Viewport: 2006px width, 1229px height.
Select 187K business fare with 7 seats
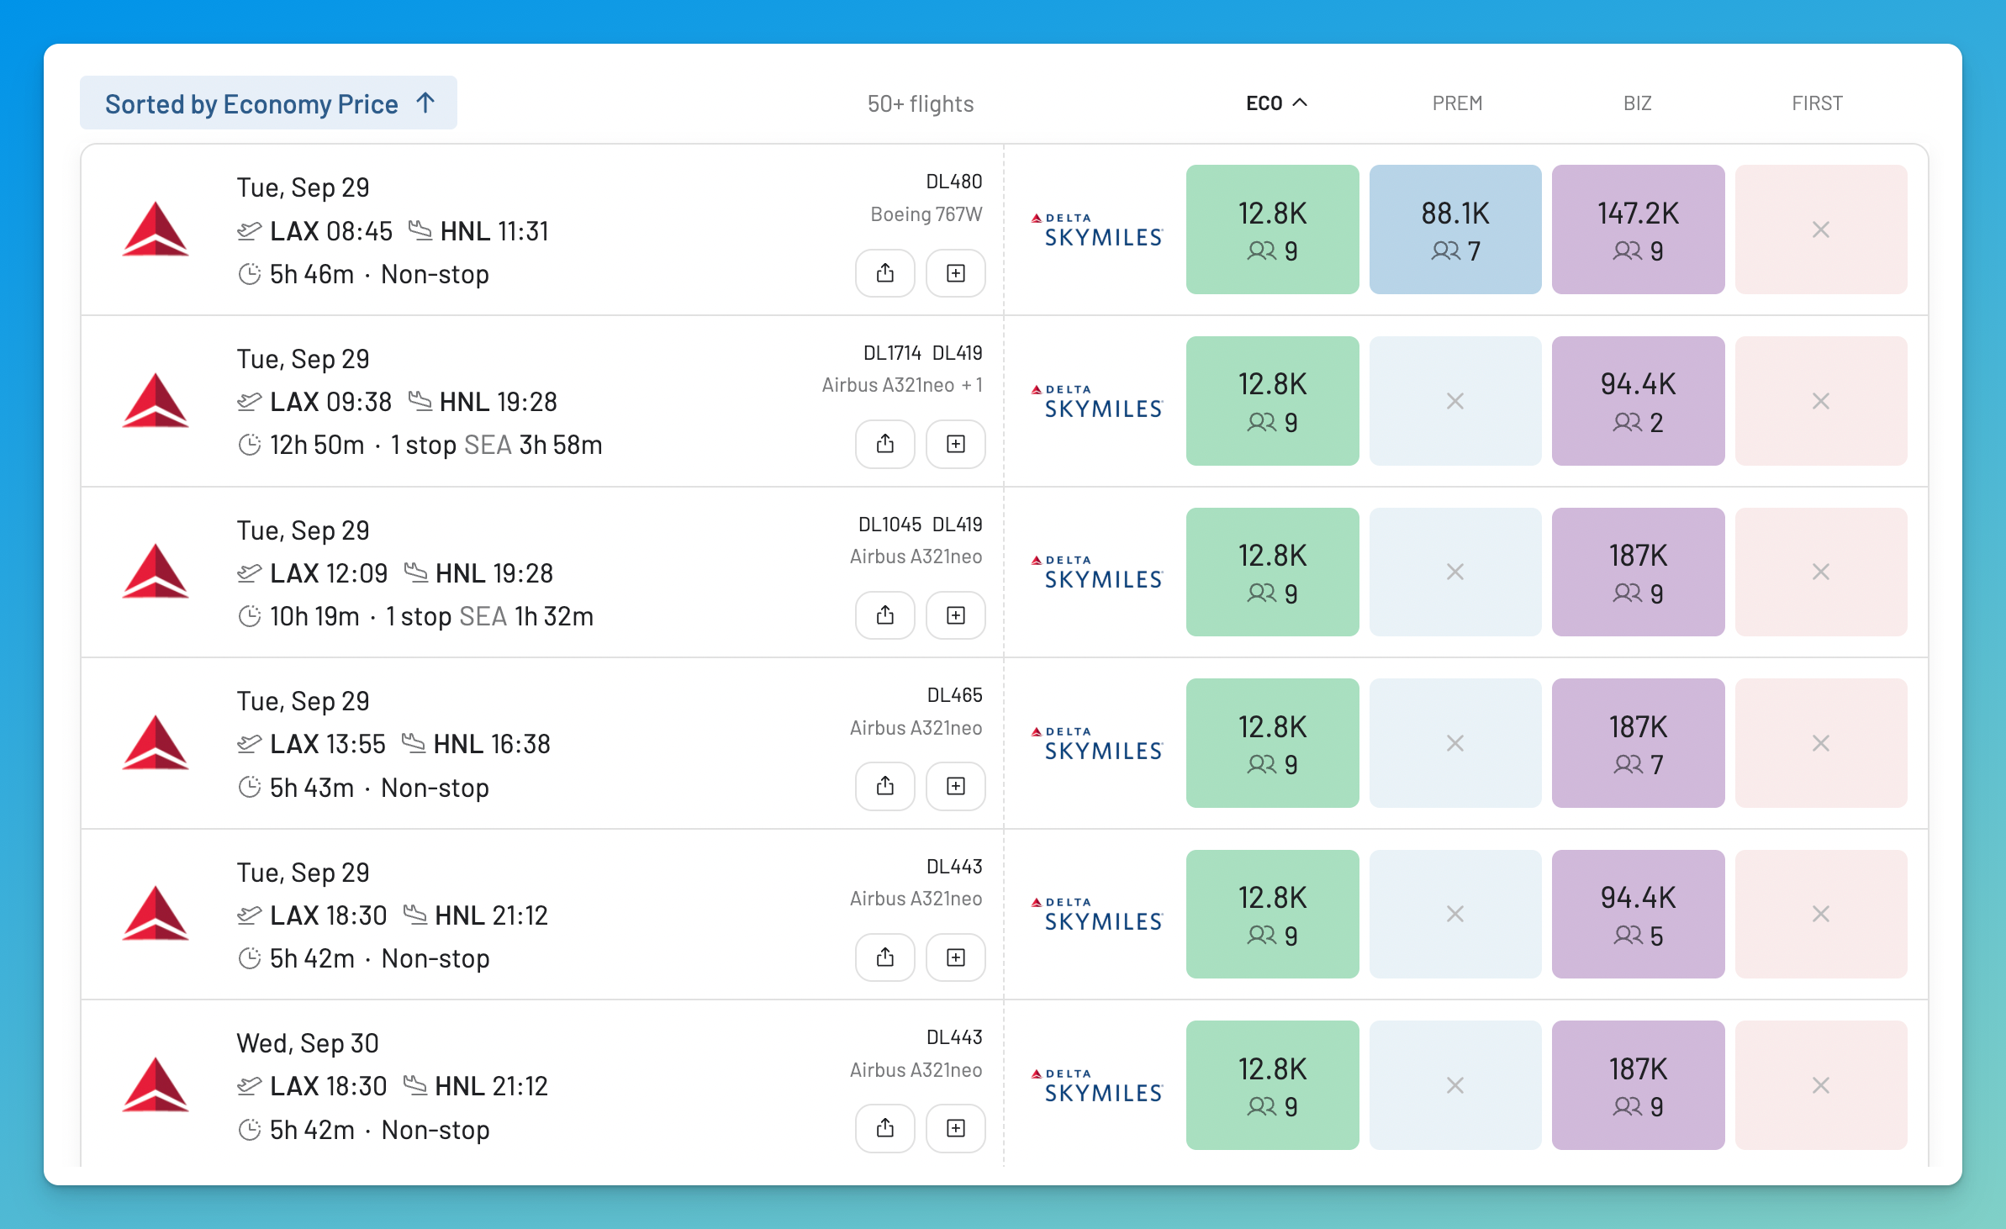[x=1638, y=743]
